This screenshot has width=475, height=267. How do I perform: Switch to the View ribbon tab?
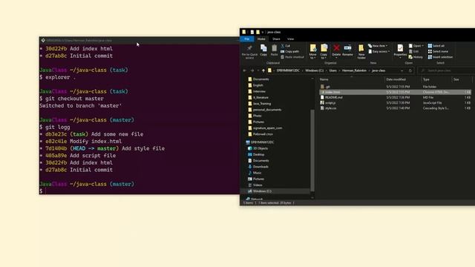point(290,39)
